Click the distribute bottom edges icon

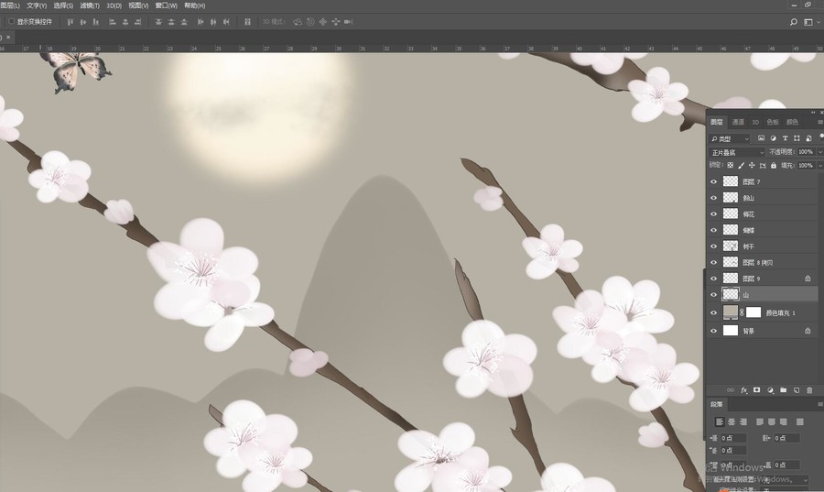coord(184,22)
